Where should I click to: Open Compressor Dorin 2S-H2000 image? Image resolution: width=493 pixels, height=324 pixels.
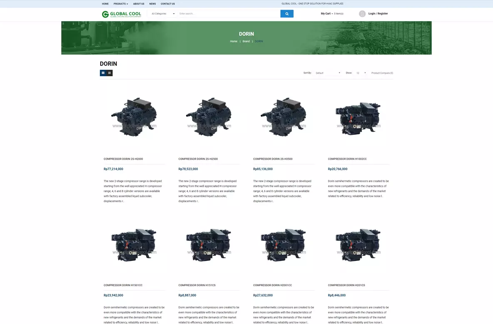pyautogui.click(x=134, y=117)
